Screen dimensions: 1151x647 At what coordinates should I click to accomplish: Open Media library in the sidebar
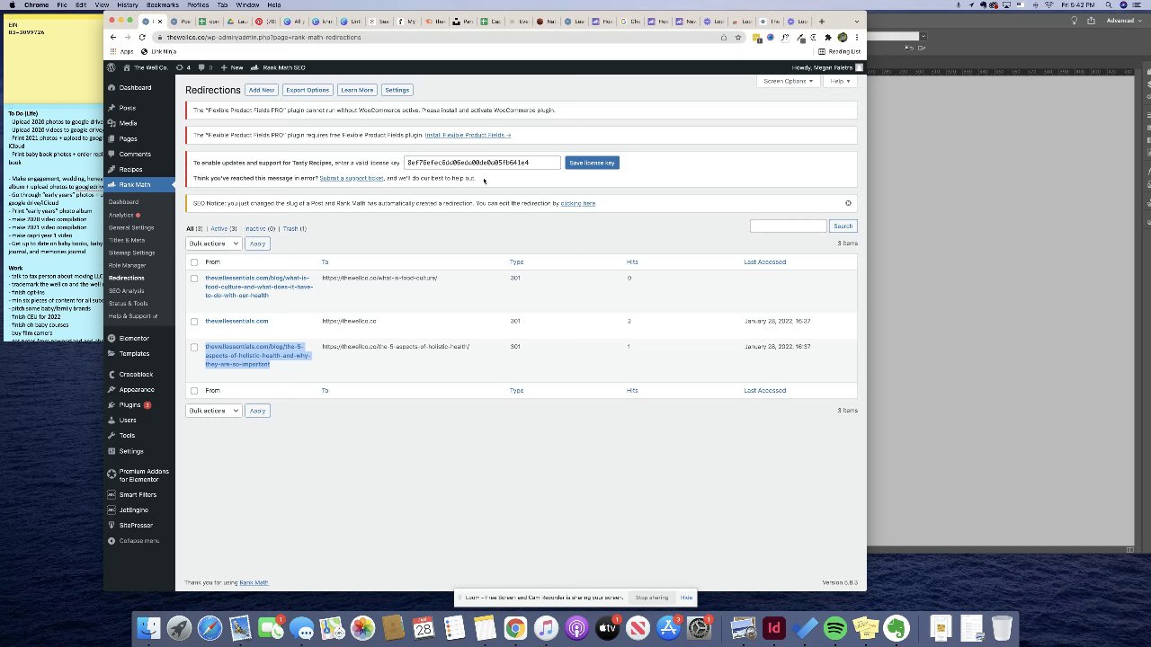click(x=128, y=123)
